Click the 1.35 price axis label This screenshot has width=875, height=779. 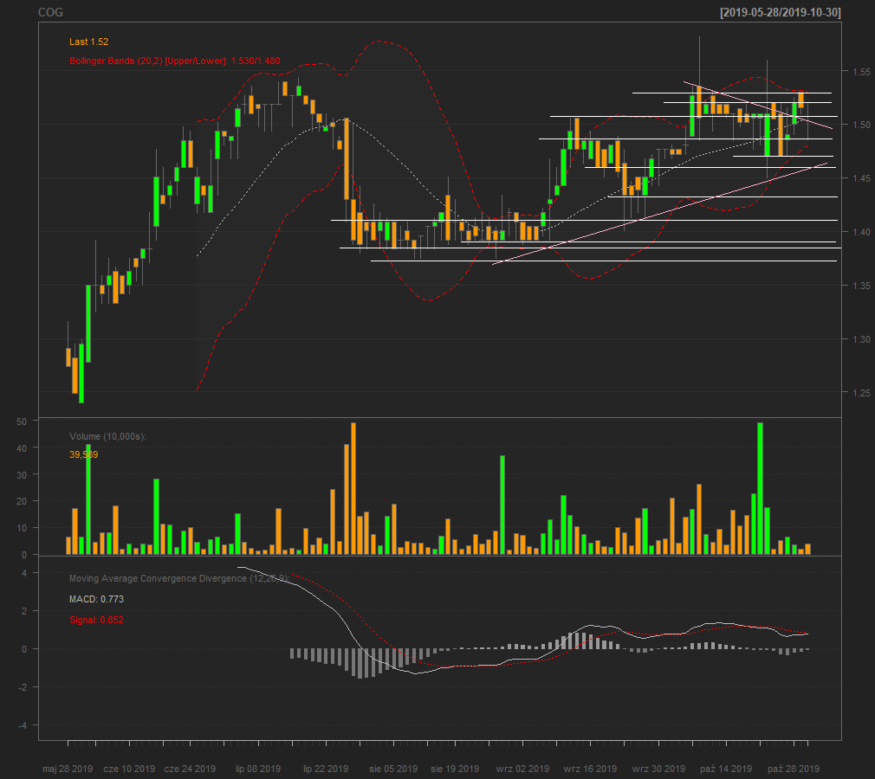(x=862, y=286)
